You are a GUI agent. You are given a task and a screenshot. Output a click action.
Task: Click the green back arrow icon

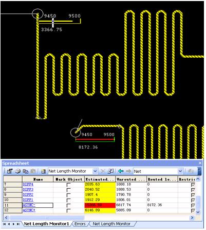pos(121,171)
